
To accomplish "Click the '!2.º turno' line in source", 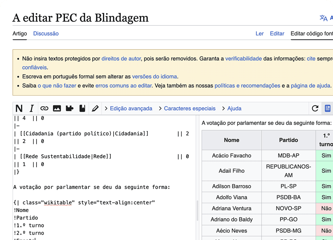I will pos(29,233).
